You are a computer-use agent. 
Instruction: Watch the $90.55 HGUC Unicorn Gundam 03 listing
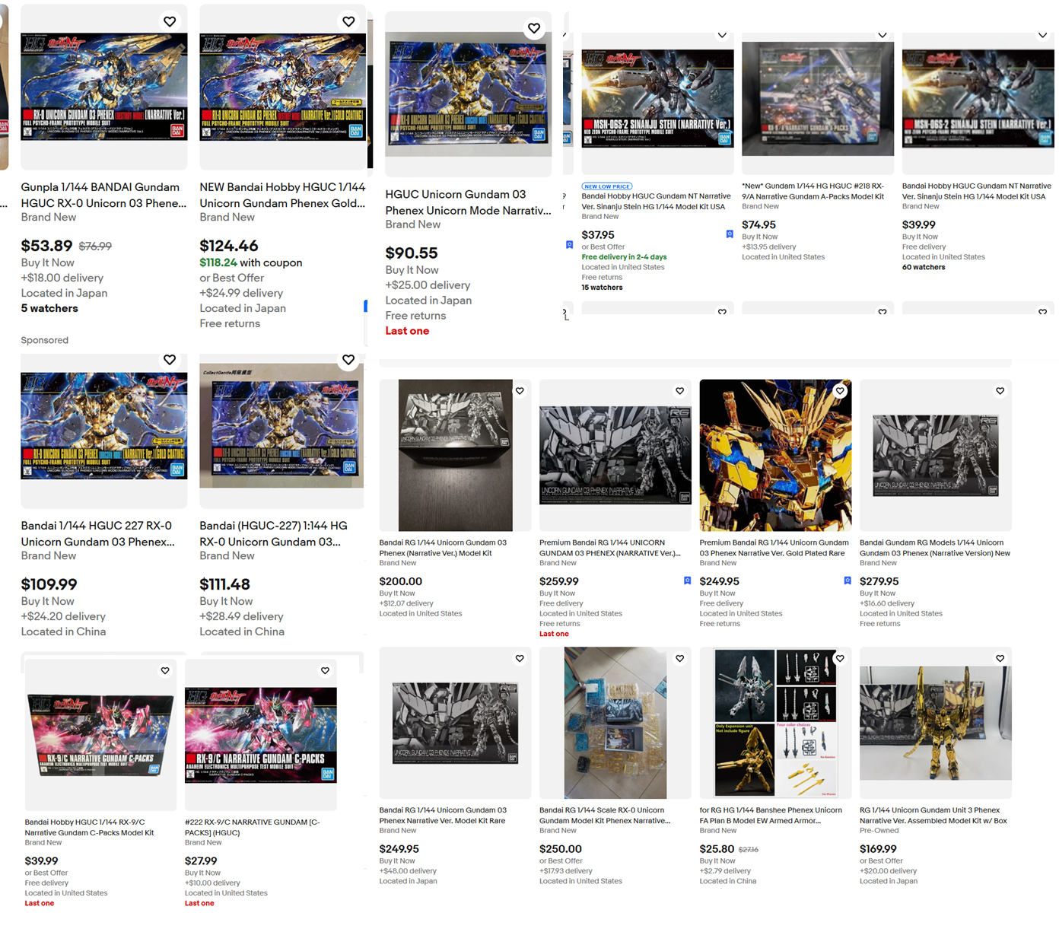534,28
